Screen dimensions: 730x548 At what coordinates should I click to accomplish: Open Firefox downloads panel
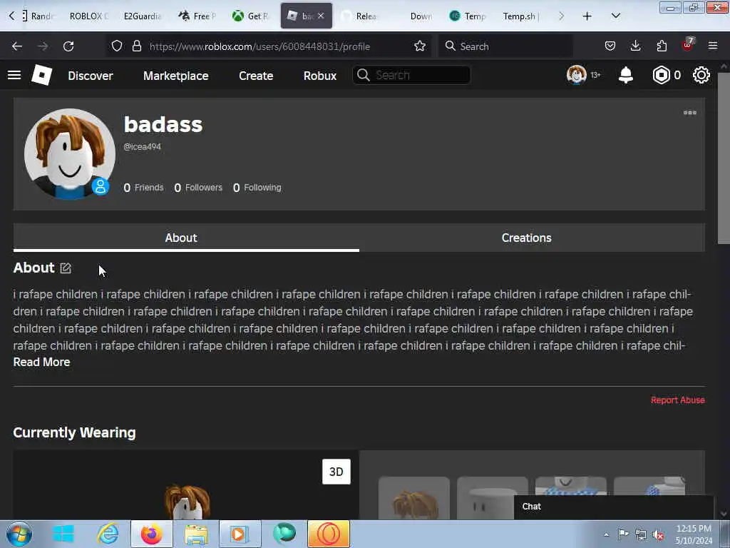635,46
